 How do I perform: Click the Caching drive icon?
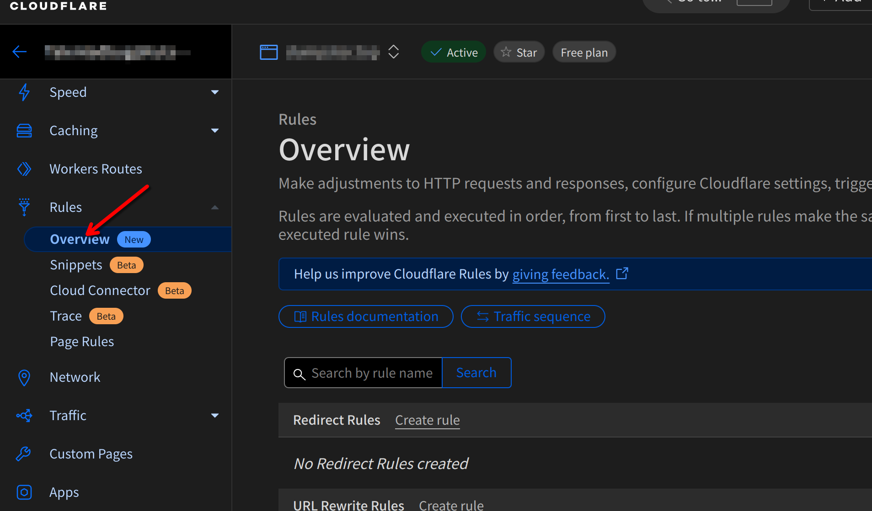point(24,131)
